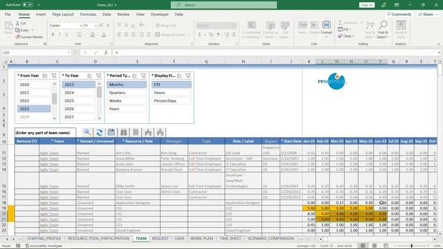Switch to the Insert ribbon tab

41,14
